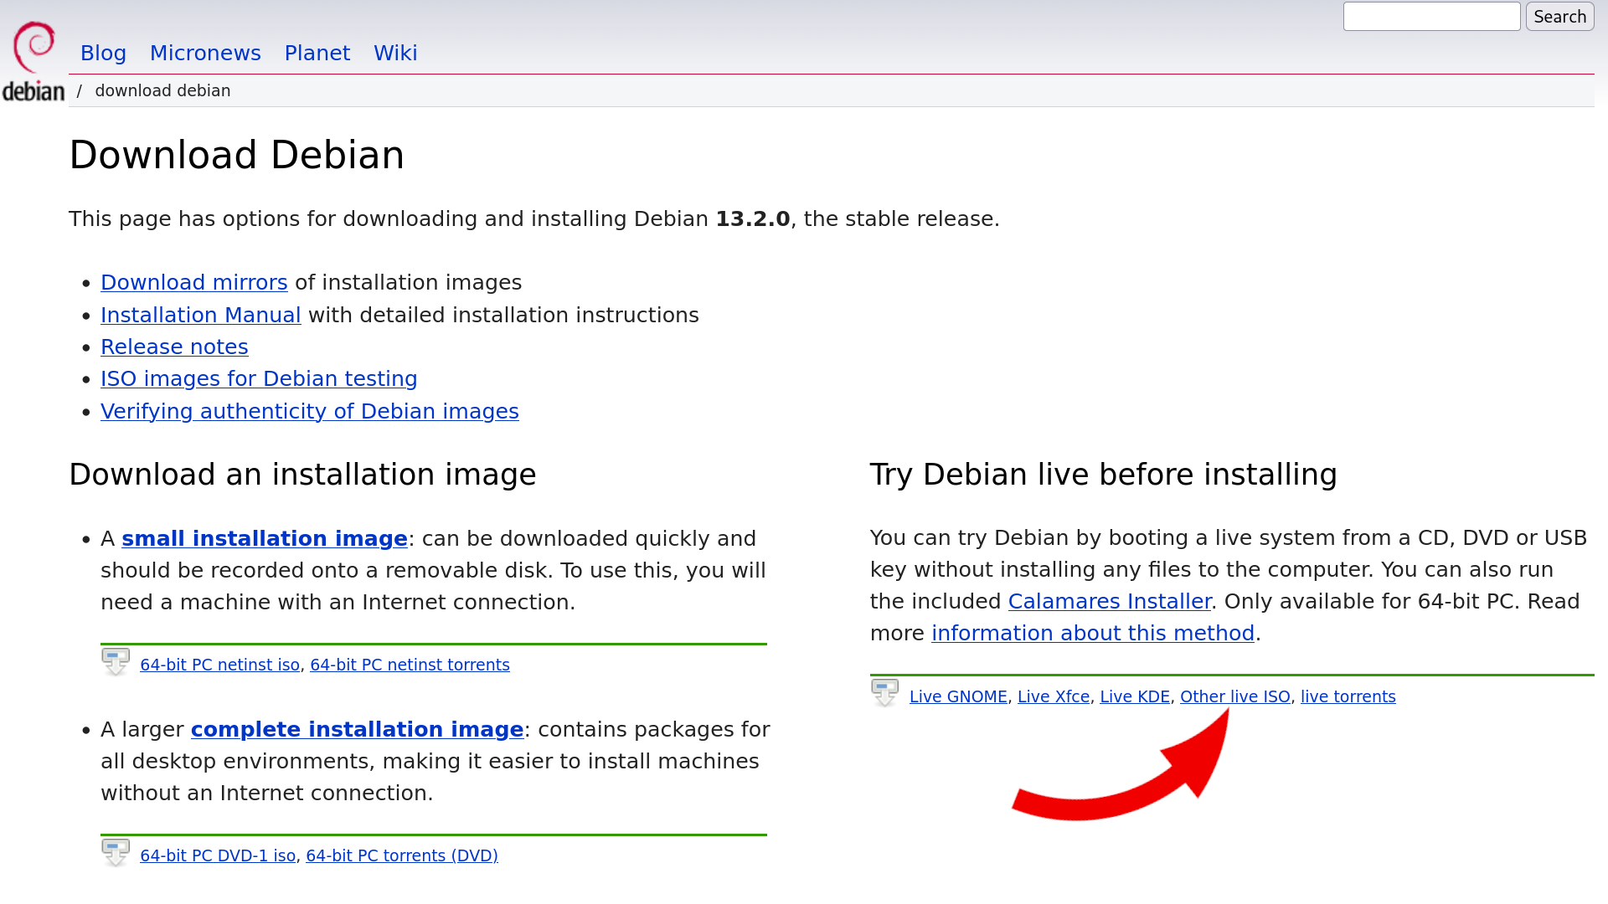
Task: Open Verifying authenticity of Debian images
Action: click(x=309, y=411)
